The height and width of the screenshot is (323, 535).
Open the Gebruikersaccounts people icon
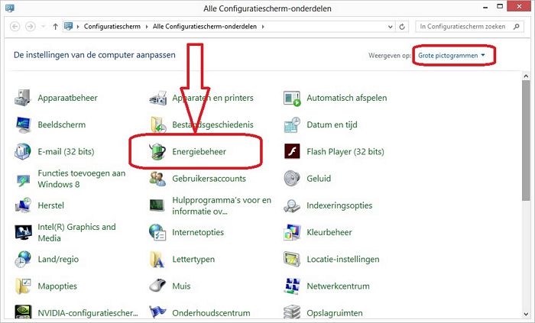pos(157,179)
